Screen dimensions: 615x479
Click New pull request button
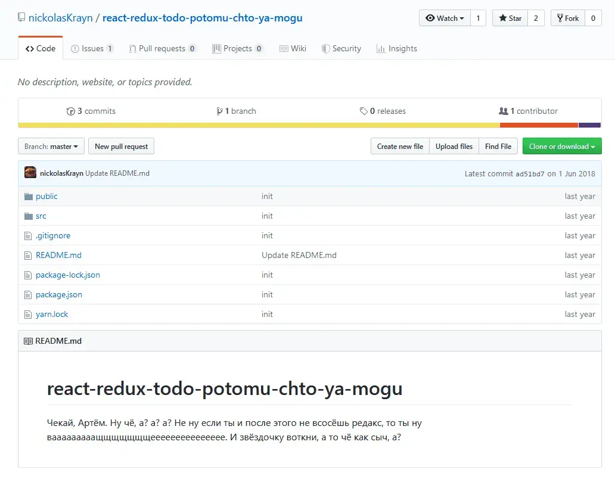[121, 146]
